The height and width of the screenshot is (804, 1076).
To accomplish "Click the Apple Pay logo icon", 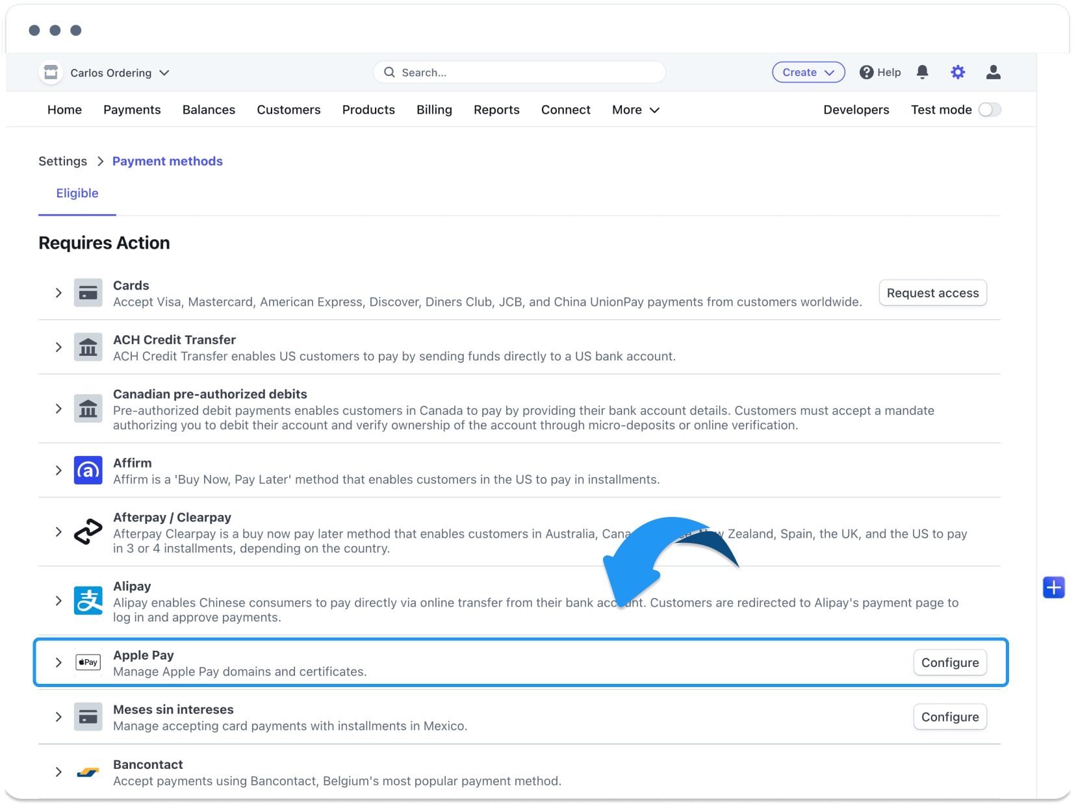I will [88, 662].
